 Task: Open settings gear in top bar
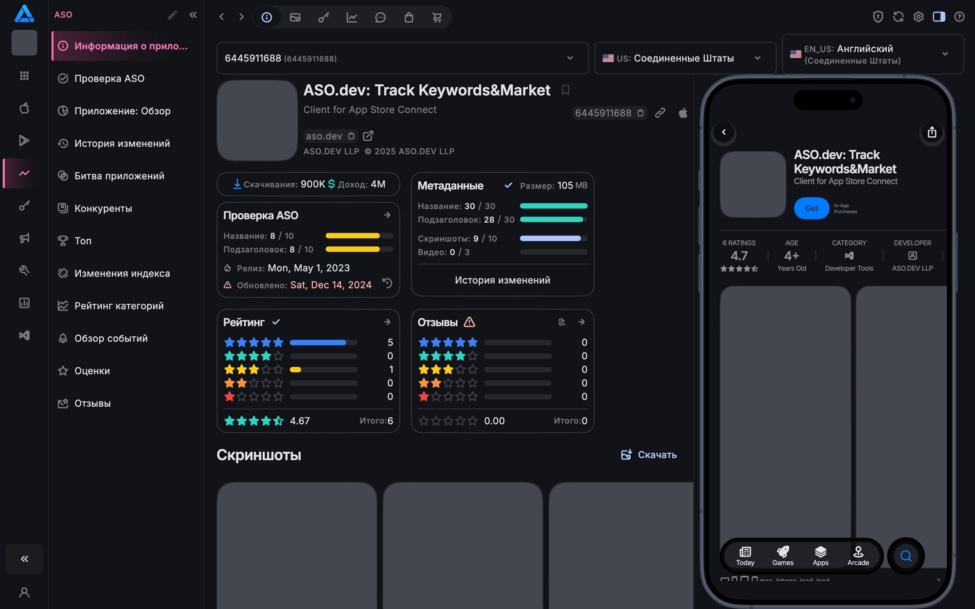pos(918,17)
